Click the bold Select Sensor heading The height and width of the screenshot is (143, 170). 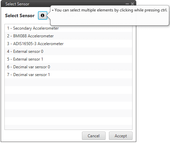point(20,15)
